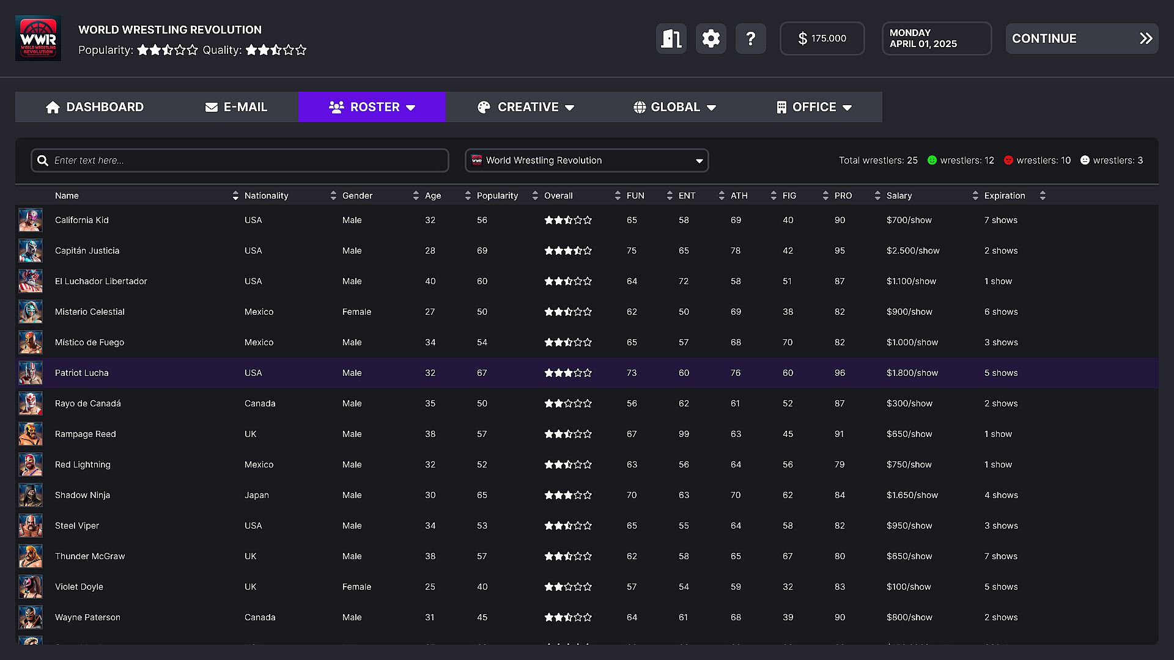Go to the Dashboard tab
The height and width of the screenshot is (660, 1174).
pyautogui.click(x=95, y=107)
